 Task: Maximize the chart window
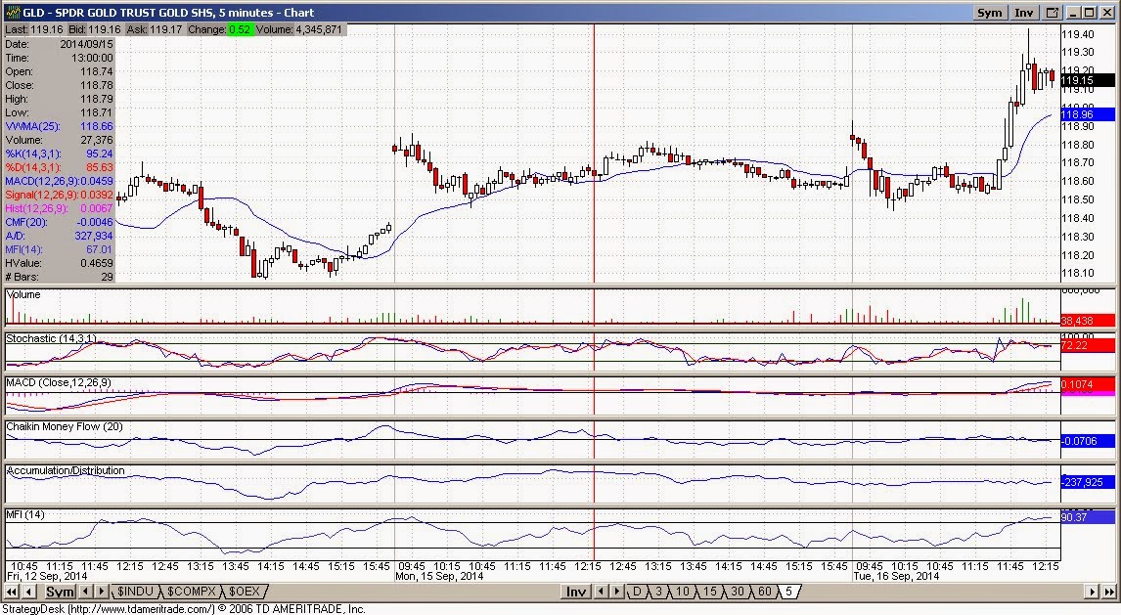1089,13
